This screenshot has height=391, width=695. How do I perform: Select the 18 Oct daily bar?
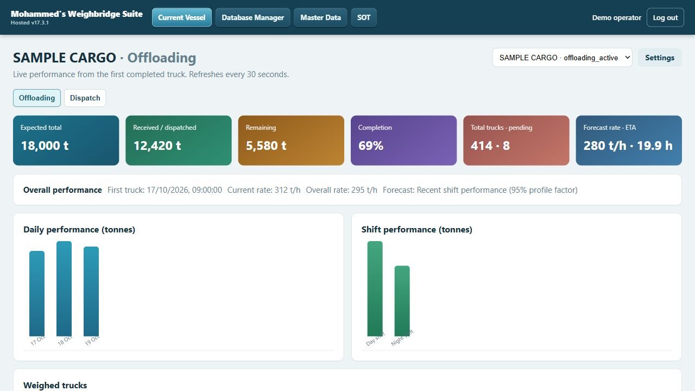coord(64,289)
